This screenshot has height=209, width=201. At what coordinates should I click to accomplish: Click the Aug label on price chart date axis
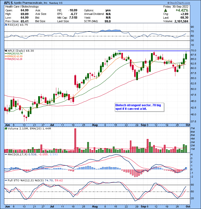tap(95, 125)
